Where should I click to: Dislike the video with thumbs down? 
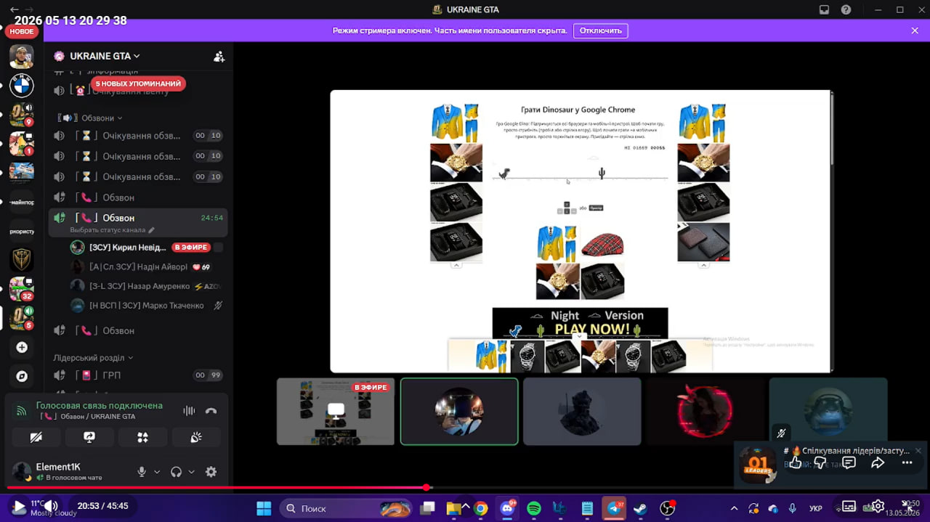pos(820,462)
